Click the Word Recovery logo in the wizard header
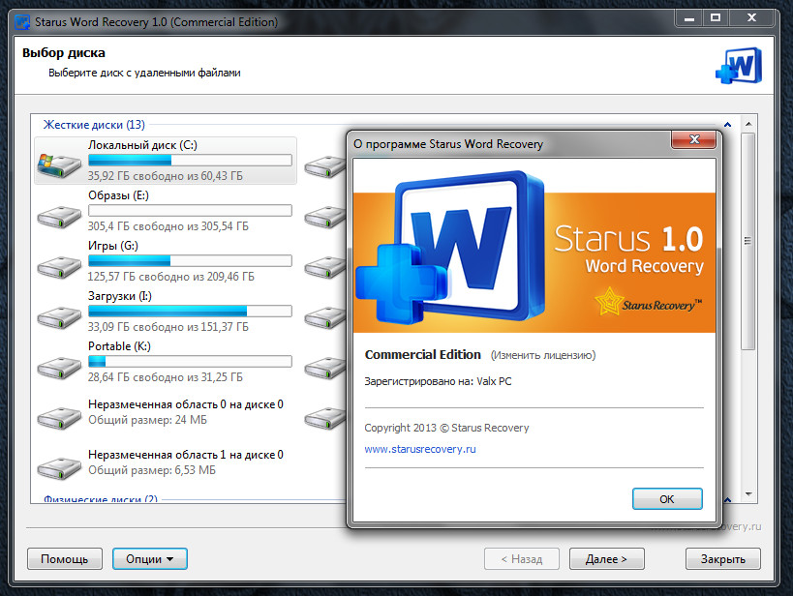Image resolution: width=793 pixels, height=596 pixels. [739, 66]
